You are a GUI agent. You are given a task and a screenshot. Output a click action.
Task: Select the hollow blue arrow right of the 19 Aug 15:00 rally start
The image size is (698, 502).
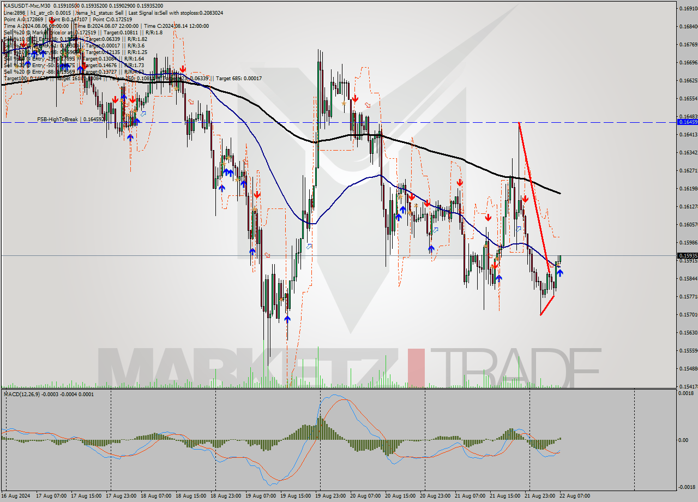[x=309, y=247]
